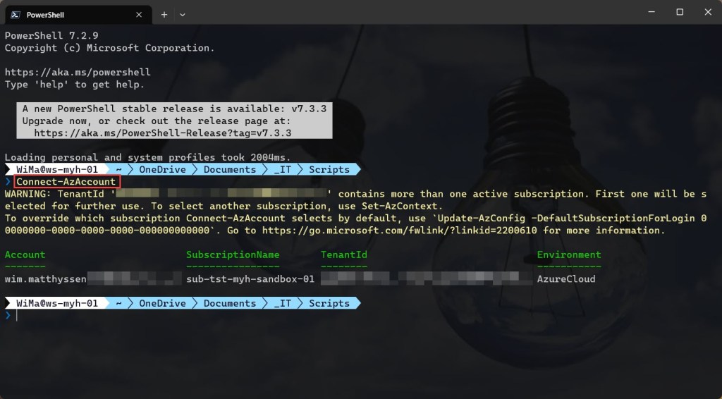Click the PowerShell icon in the tab
The height and width of the screenshot is (399, 722).
[x=15, y=14]
